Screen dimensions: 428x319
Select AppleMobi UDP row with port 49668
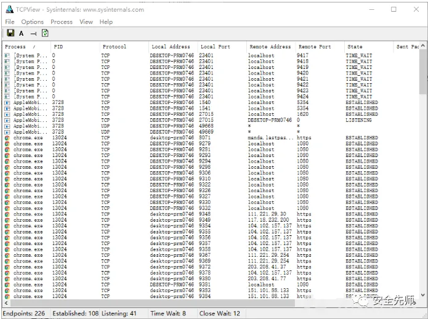211,126
